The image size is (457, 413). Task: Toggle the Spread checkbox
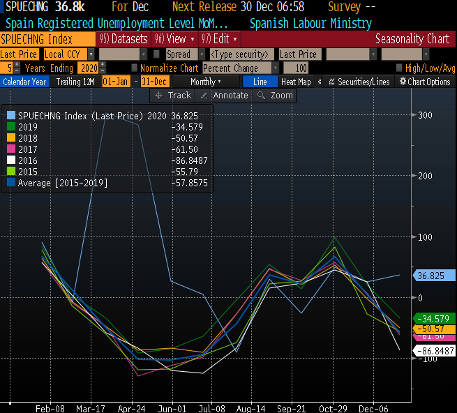click(x=157, y=54)
